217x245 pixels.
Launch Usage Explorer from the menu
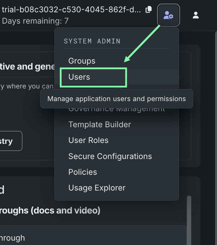(x=97, y=188)
